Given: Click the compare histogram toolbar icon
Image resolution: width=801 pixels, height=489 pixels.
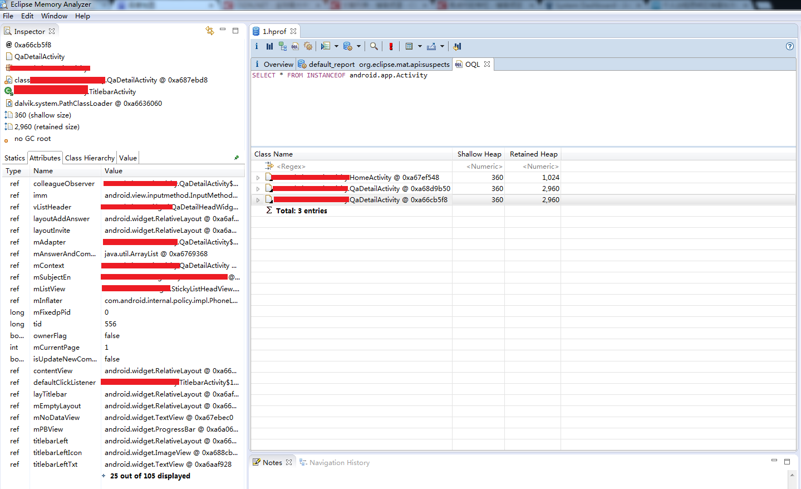Looking at the screenshot, I should click(457, 47).
